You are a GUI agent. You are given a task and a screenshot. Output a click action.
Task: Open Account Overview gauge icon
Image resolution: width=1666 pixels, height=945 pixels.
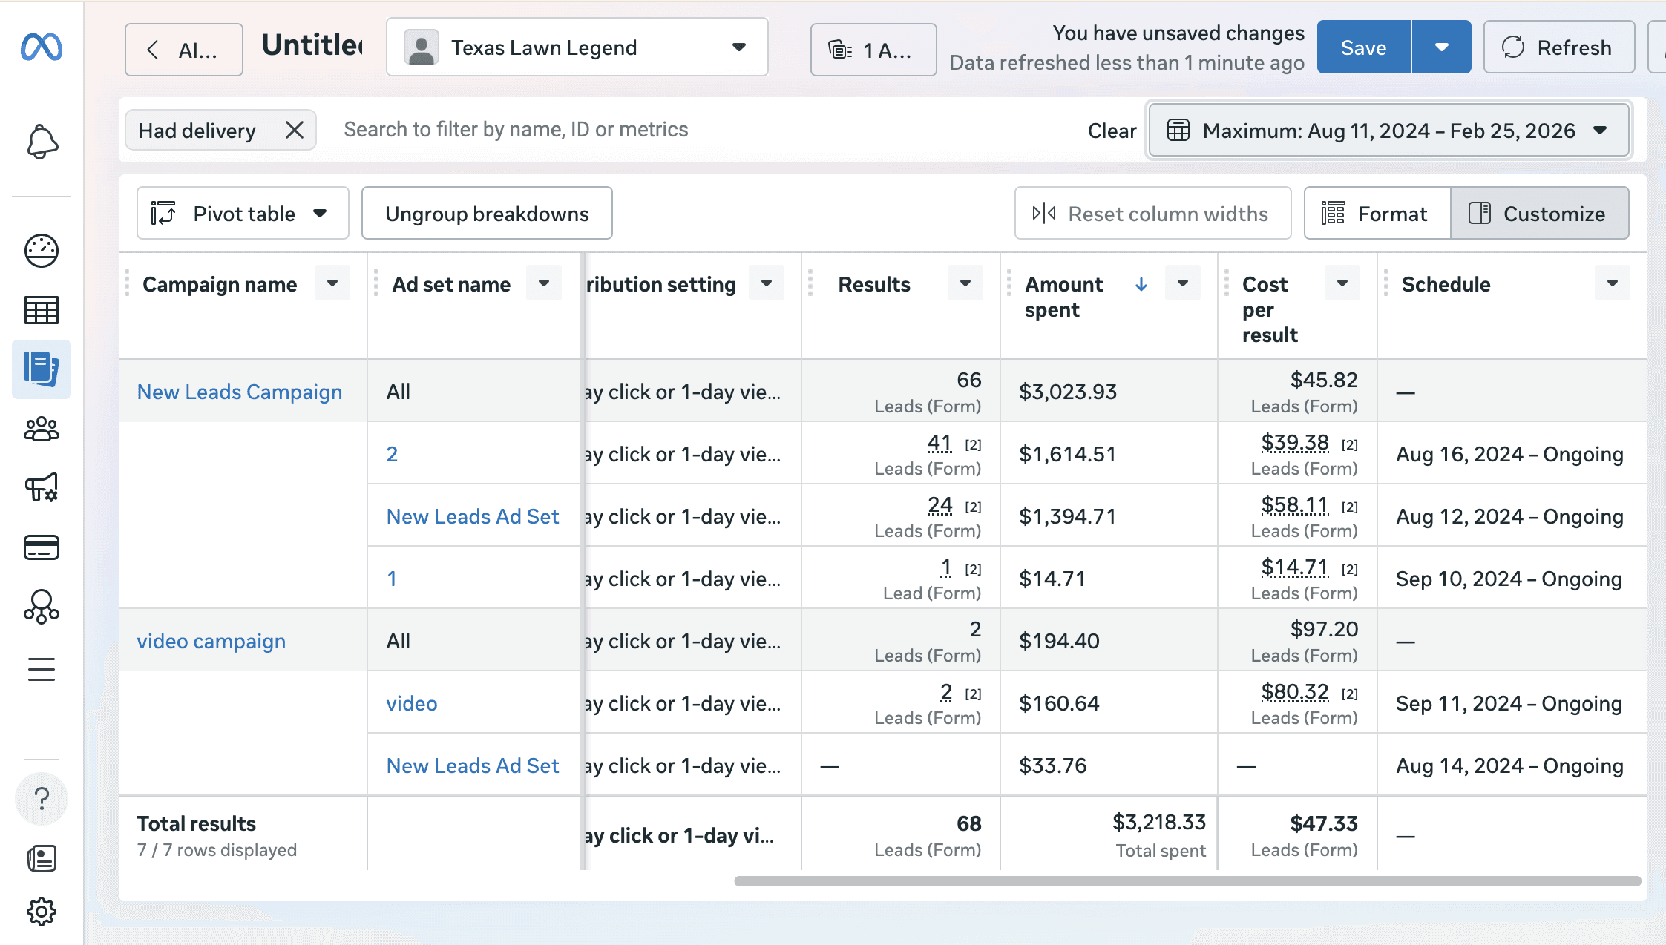42,250
